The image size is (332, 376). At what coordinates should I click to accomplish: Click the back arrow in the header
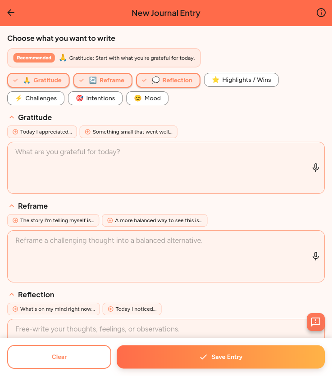click(10, 13)
